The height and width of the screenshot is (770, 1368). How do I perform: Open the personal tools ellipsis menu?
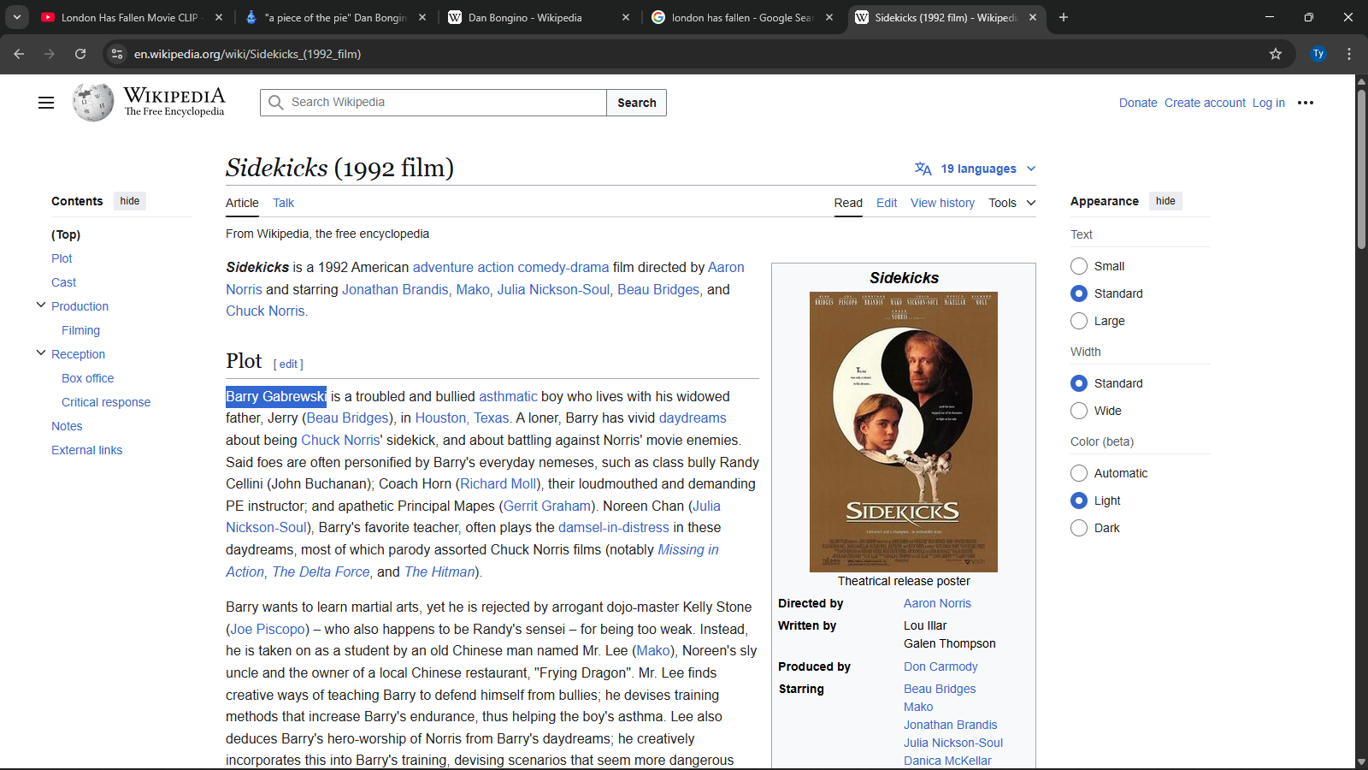pyautogui.click(x=1306, y=103)
